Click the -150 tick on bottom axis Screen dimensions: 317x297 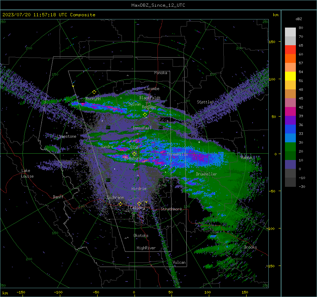click(21, 292)
